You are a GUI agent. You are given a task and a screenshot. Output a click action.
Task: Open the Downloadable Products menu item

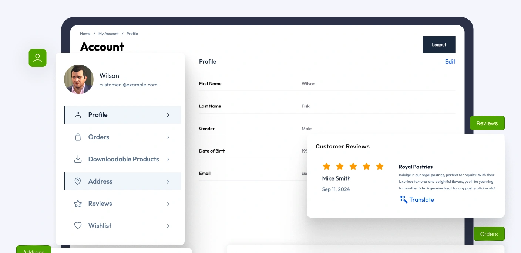(x=123, y=159)
